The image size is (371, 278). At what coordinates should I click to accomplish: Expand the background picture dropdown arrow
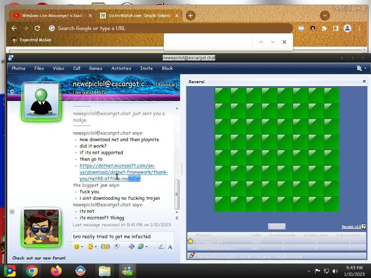click(146, 247)
